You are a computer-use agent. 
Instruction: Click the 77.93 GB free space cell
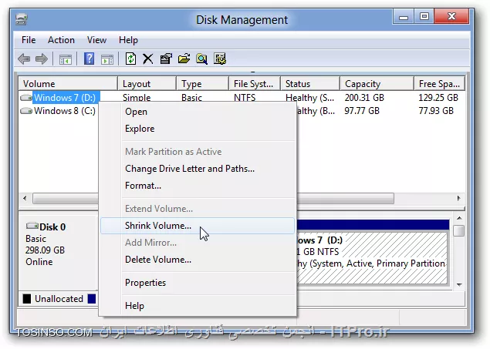pos(436,111)
